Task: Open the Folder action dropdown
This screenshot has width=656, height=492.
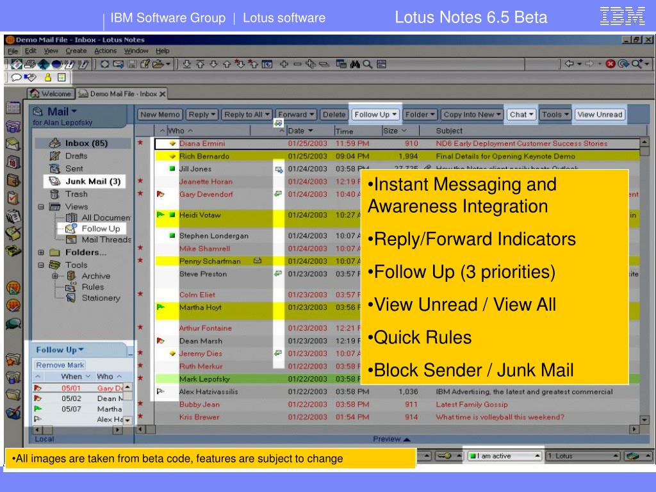Action: [420, 115]
